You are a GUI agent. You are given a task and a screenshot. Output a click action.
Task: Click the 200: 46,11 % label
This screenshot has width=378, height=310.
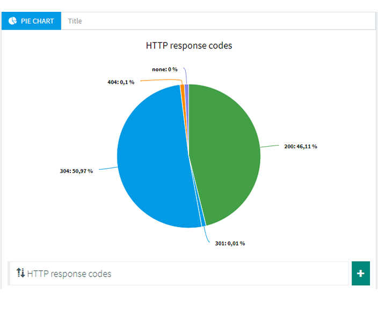pyautogui.click(x=301, y=147)
